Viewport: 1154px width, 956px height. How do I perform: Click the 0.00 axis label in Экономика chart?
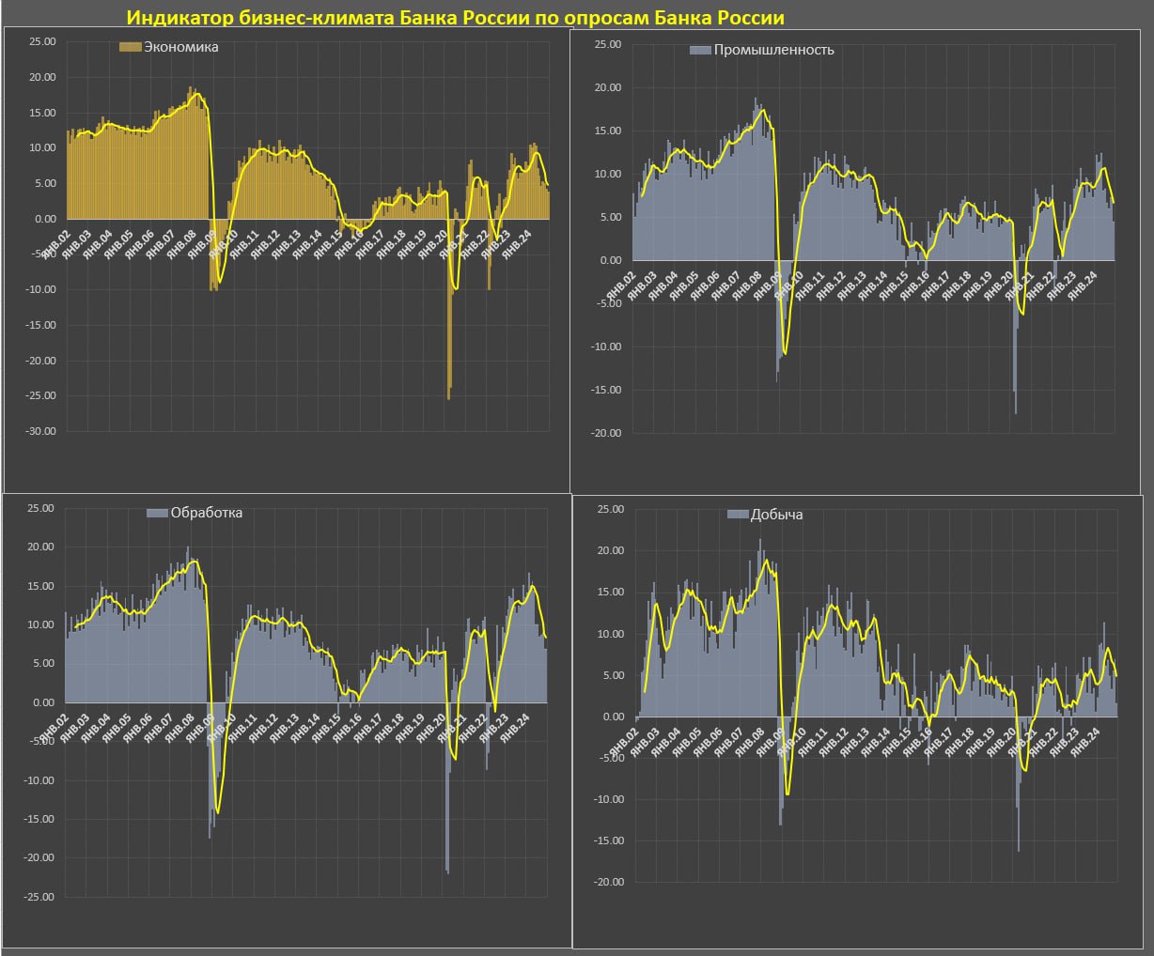click(x=44, y=219)
